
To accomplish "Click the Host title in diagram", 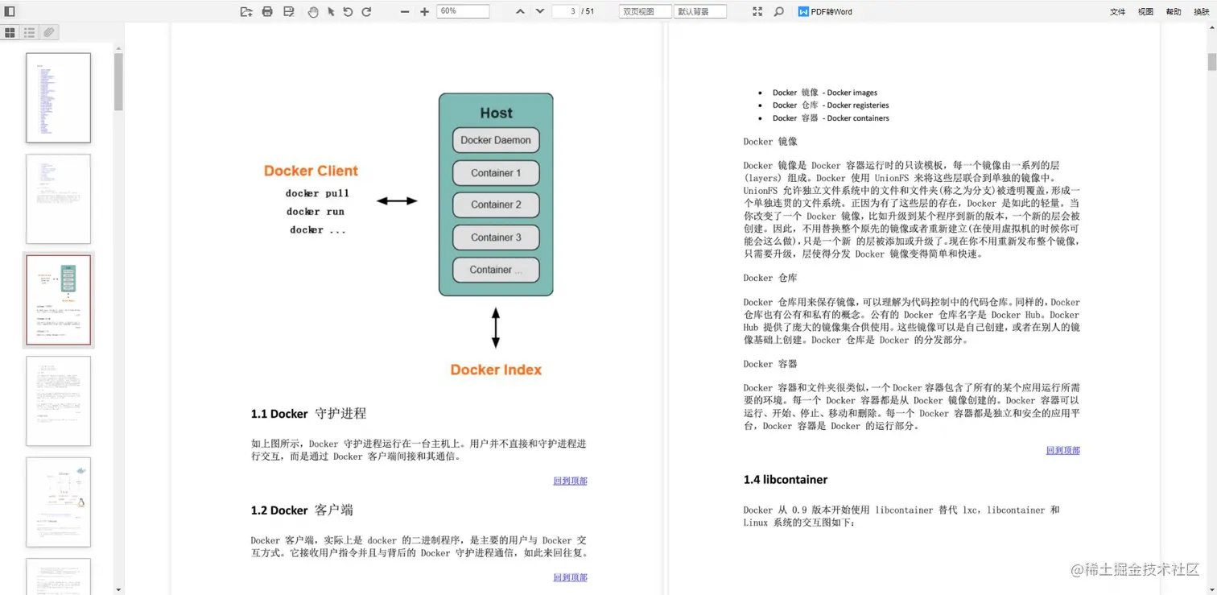I will tap(496, 113).
